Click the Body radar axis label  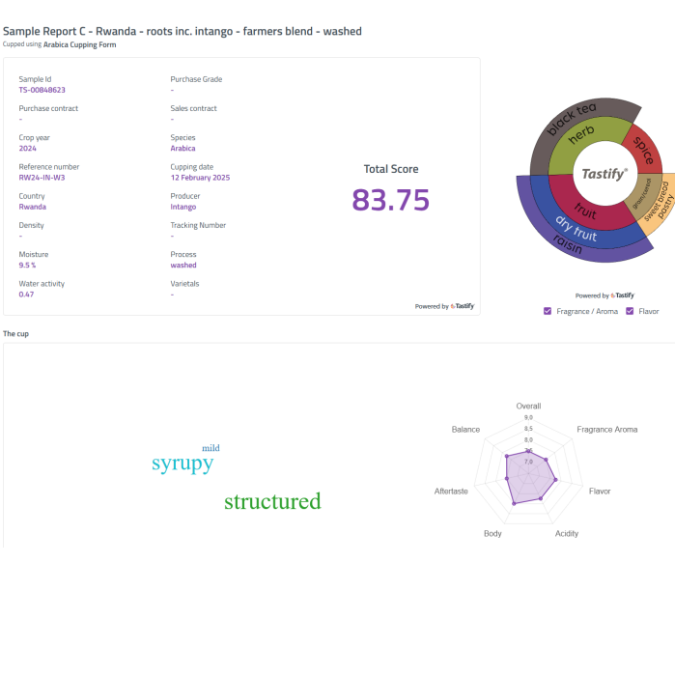pyautogui.click(x=492, y=533)
